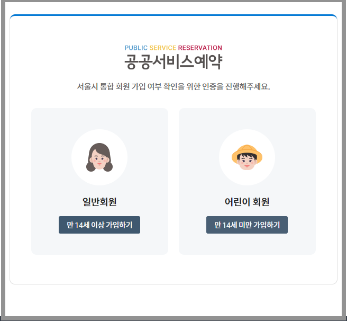Screen dimensions: 347x321
Task: Click the 만 14세 미만 가입하기 button
Action: coord(247,225)
